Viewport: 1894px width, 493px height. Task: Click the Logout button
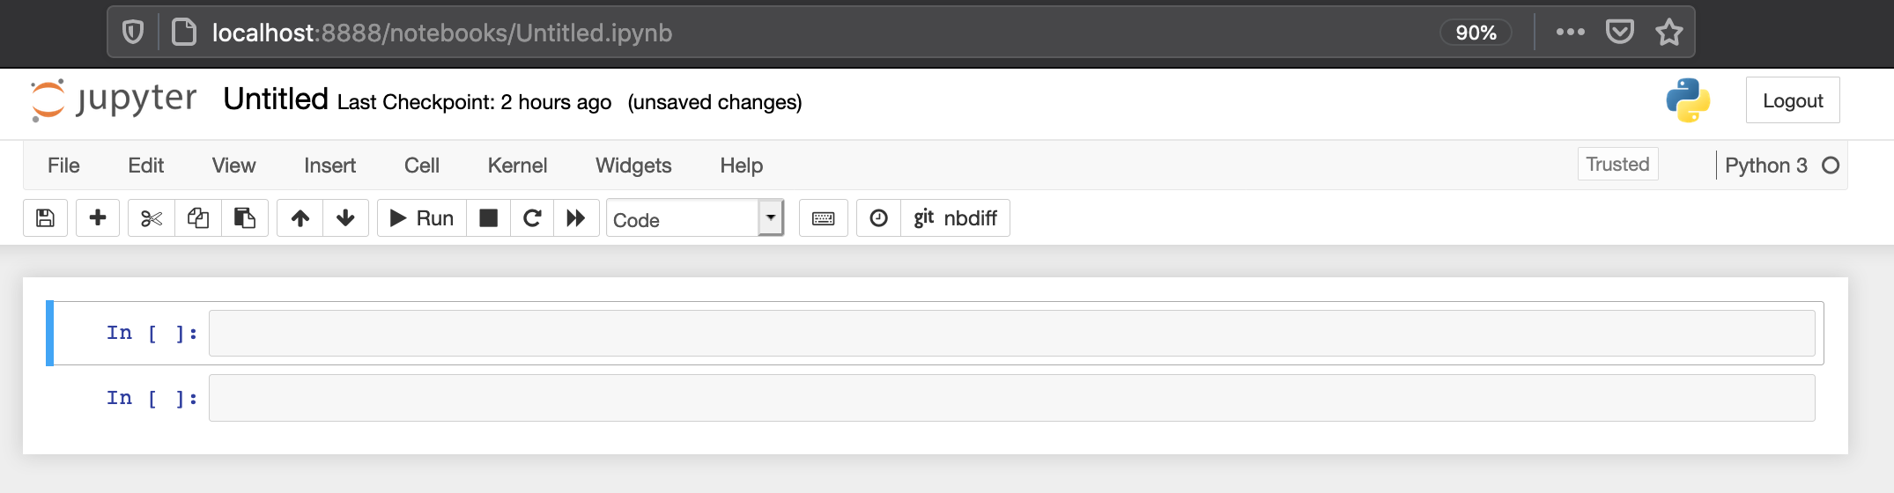click(1793, 100)
